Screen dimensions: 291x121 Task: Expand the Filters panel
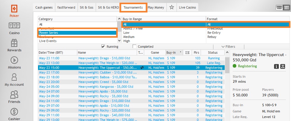229,47
